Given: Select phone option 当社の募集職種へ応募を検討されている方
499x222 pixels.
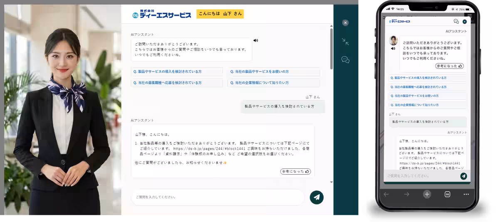Looking at the screenshot, I should (428, 87).
